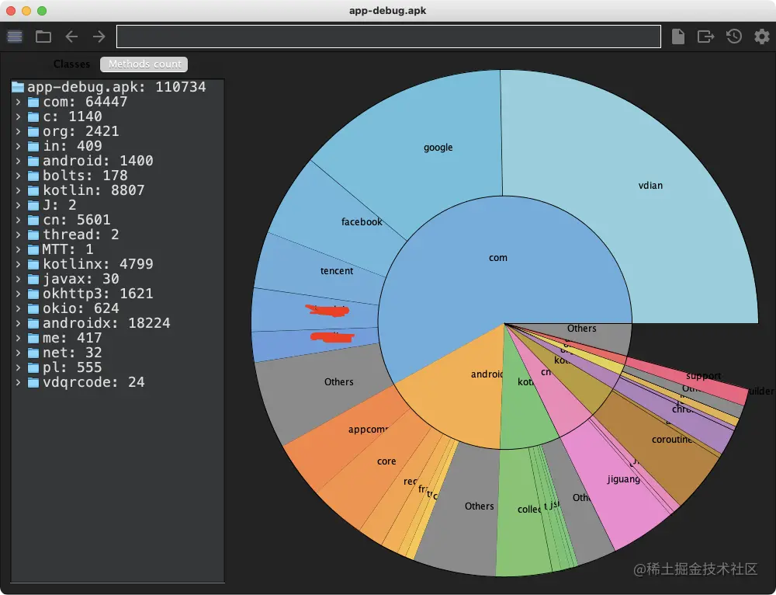This screenshot has height=595, width=776.
Task: Expand the androidx package node
Action: point(18,323)
